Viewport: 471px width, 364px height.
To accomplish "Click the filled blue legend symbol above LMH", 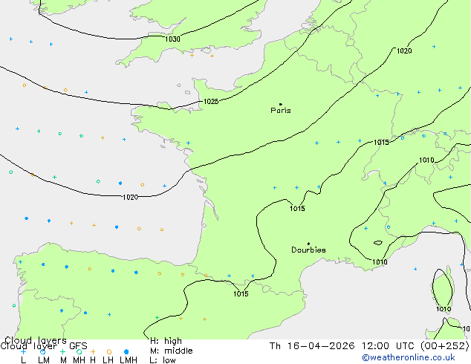I will (126, 351).
